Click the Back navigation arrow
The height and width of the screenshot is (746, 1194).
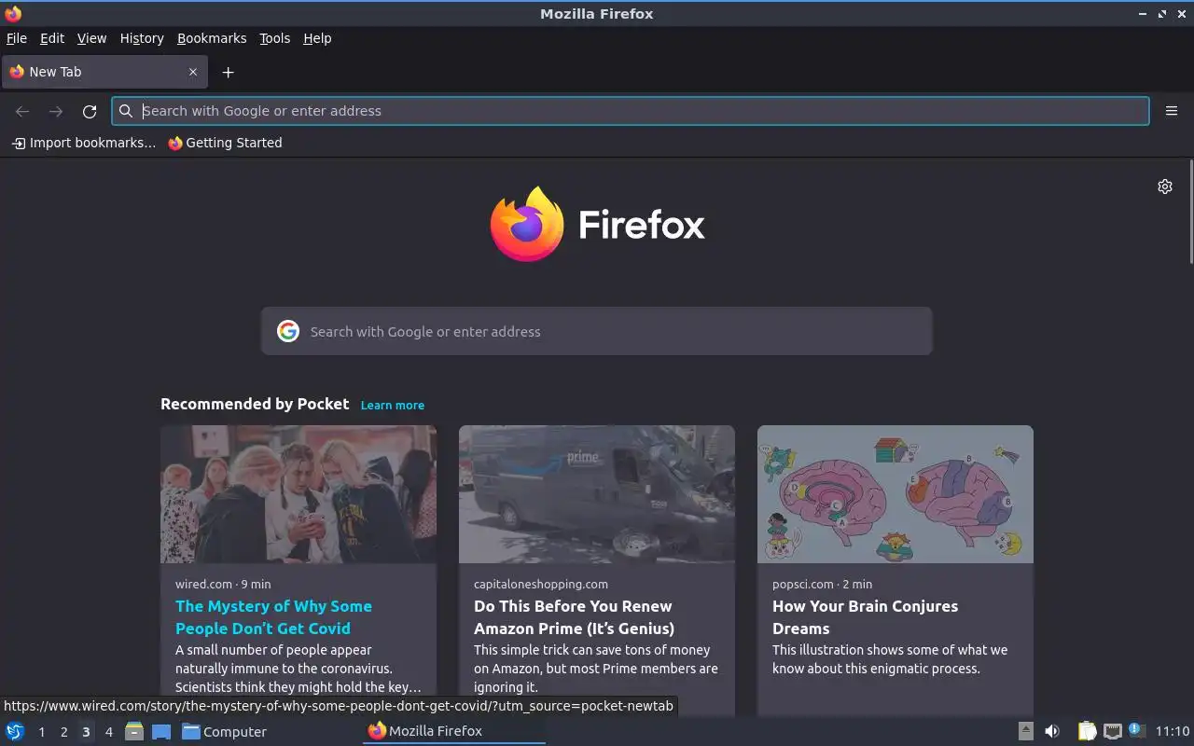[x=22, y=111]
